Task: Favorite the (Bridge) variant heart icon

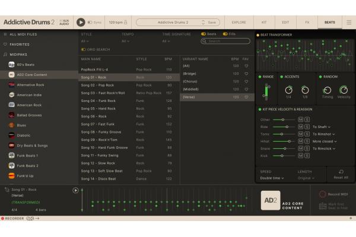Action: pos(246,73)
